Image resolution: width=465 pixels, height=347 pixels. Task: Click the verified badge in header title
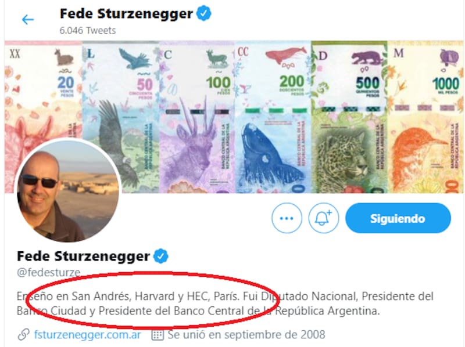coord(204,13)
